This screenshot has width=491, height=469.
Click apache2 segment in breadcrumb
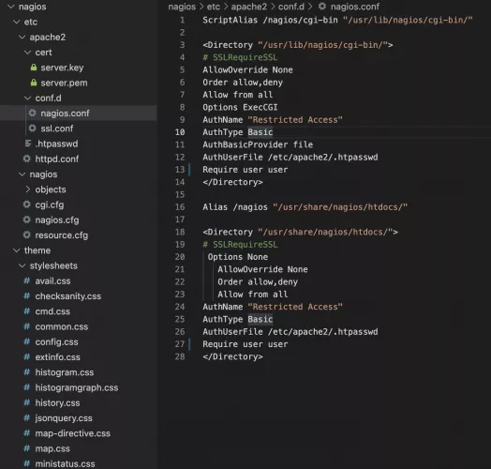(x=249, y=7)
